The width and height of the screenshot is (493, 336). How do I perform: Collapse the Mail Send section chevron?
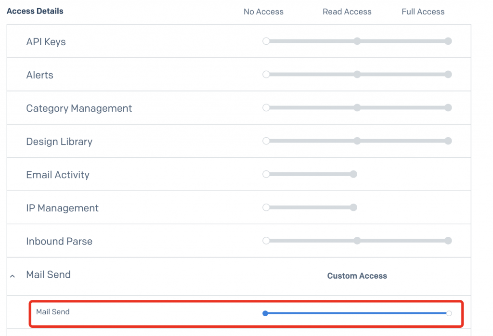(x=13, y=276)
